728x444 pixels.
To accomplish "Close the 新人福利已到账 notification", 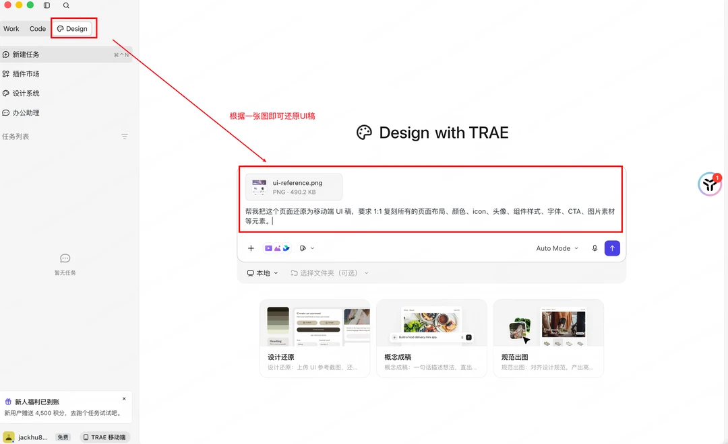I will coord(124,398).
